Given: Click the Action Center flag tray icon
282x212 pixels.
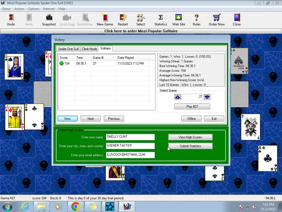Looking at the screenshot, I should tap(241, 207).
